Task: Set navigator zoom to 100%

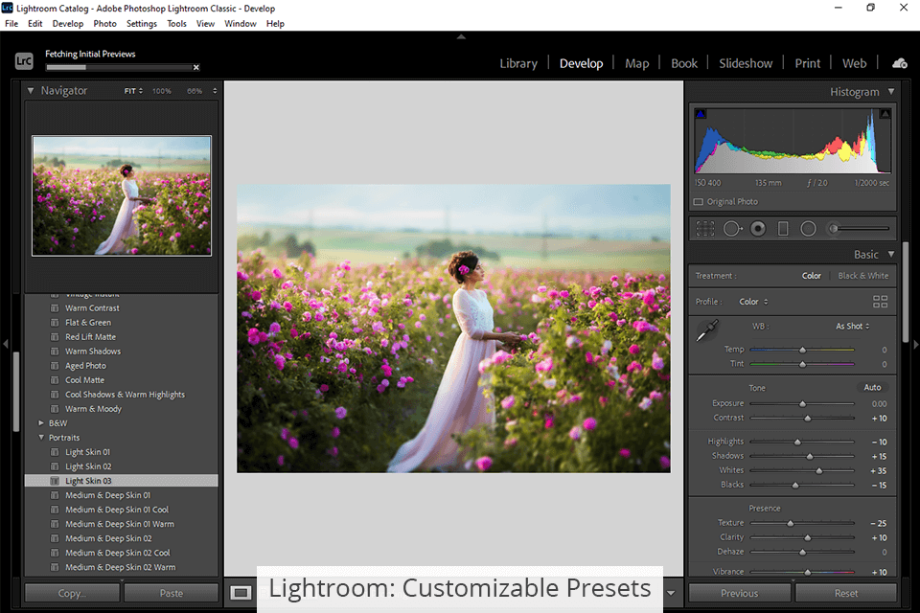Action: pyautogui.click(x=162, y=91)
